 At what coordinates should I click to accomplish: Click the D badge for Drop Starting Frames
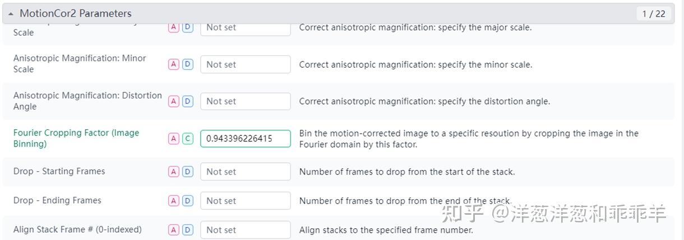(x=188, y=172)
